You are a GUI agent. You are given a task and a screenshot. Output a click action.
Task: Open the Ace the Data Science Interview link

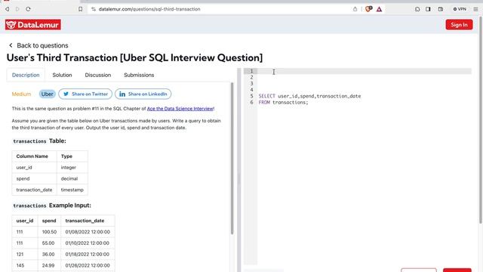tap(180, 109)
